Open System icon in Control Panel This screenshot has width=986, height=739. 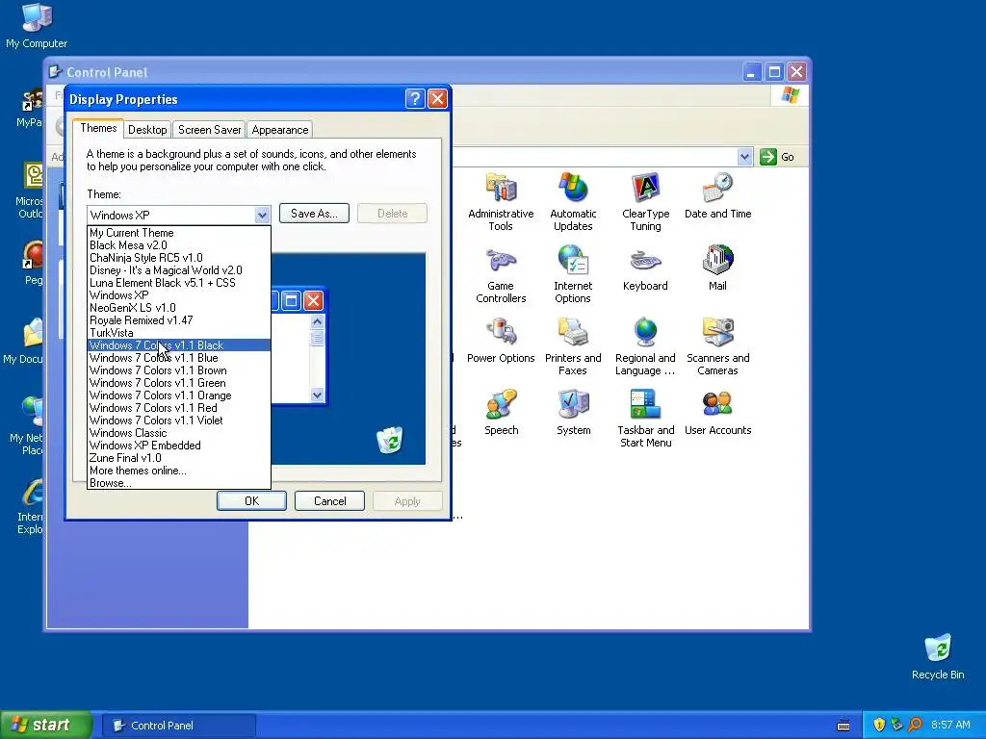573,412
